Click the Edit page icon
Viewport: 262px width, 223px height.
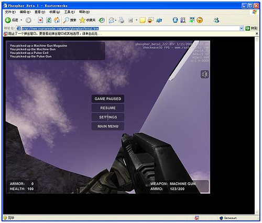click(x=130, y=20)
